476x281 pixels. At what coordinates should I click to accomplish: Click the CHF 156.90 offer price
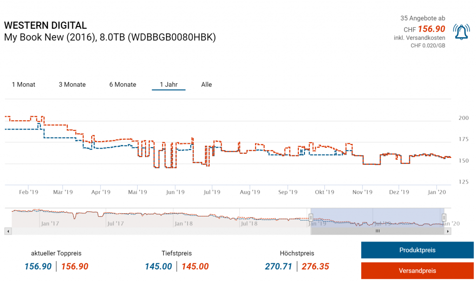click(431, 29)
